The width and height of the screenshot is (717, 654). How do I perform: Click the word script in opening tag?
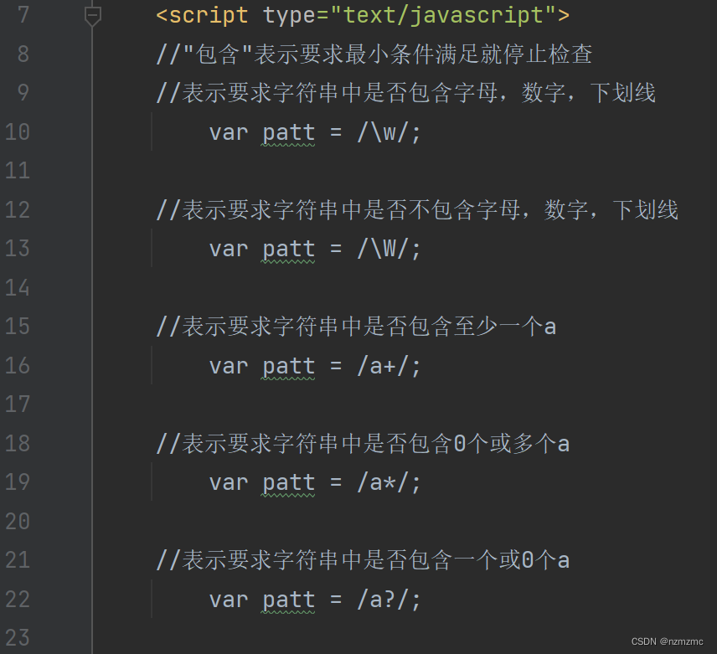tap(209, 16)
